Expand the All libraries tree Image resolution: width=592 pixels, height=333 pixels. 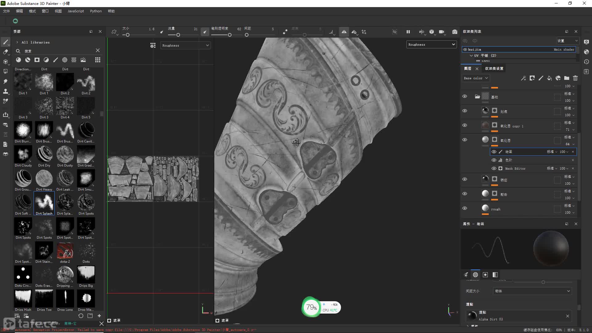[x=17, y=42]
